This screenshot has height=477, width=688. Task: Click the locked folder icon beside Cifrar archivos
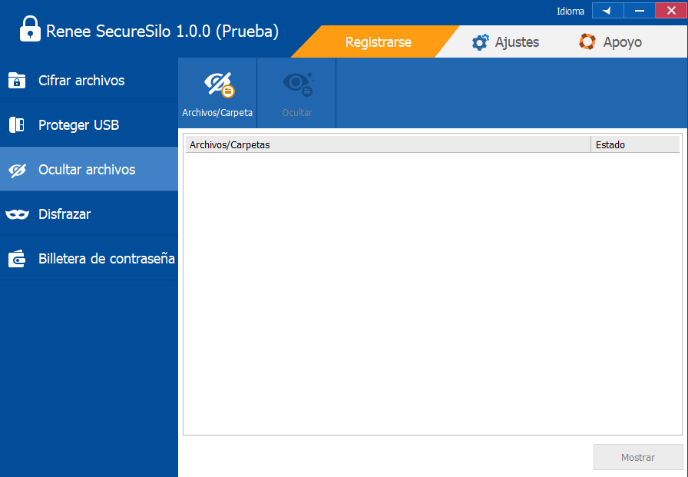click(17, 81)
